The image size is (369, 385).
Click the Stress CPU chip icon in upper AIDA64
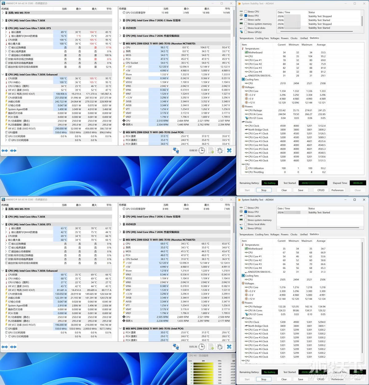click(x=241, y=12)
